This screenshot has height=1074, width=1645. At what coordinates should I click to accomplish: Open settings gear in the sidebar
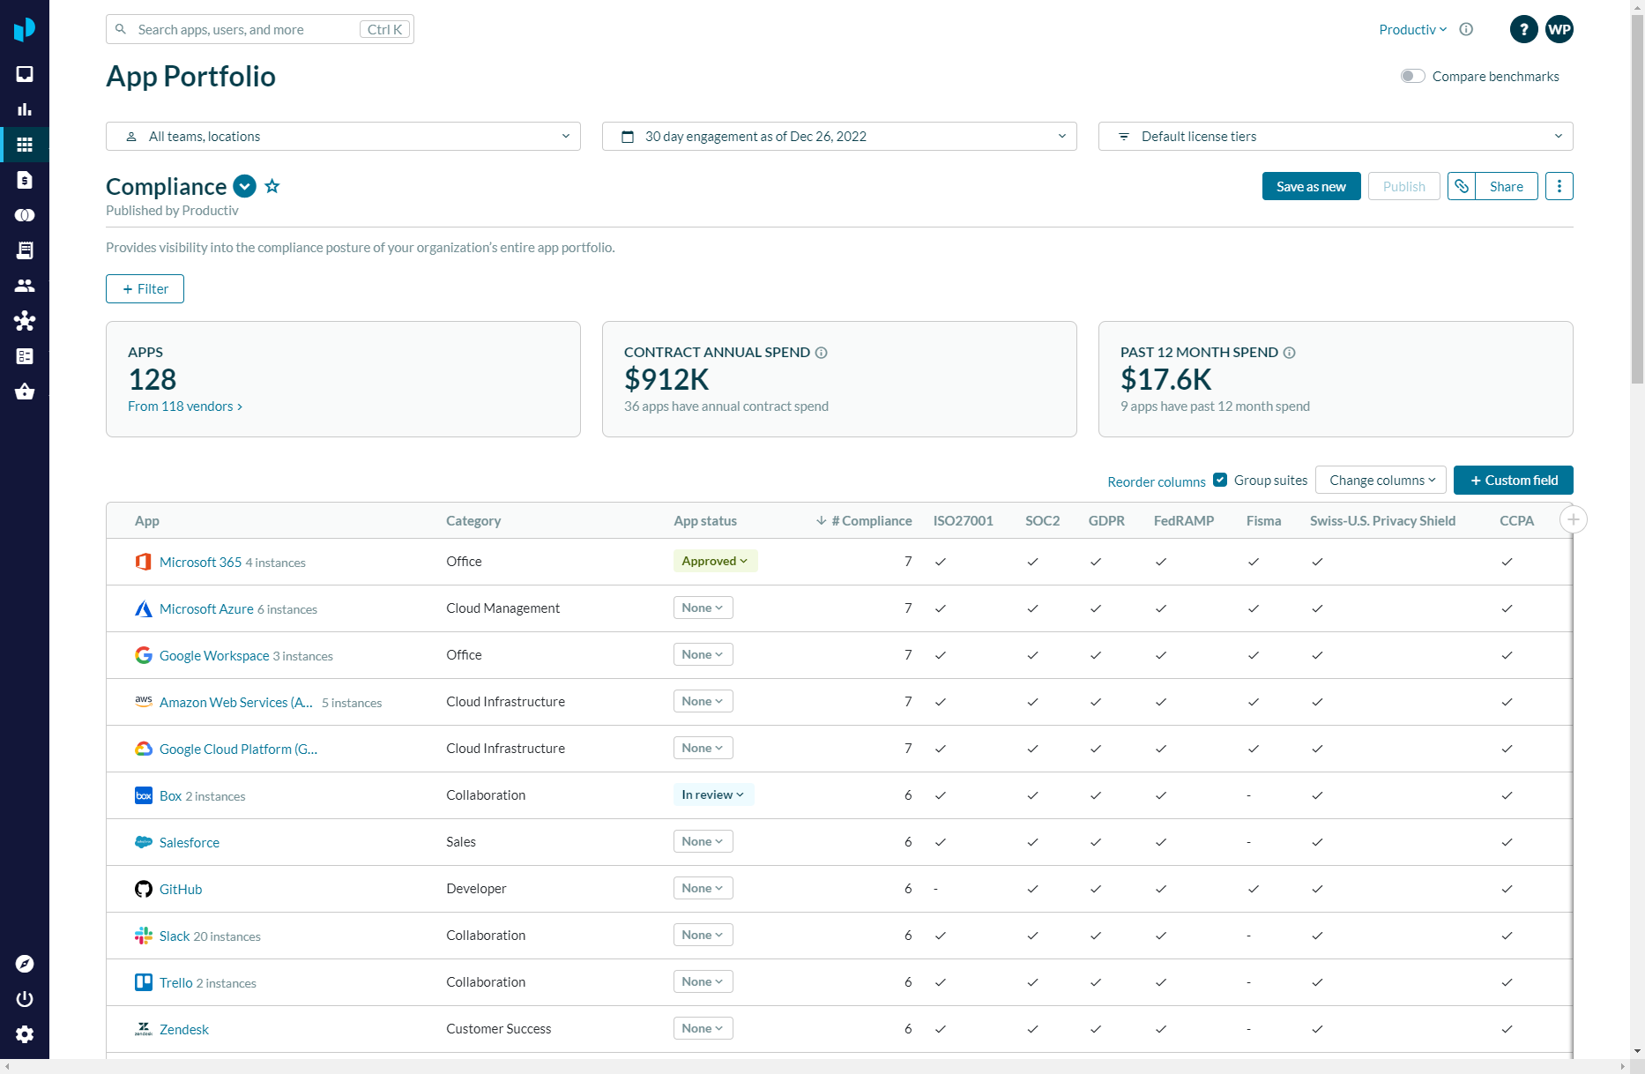pos(25,1034)
